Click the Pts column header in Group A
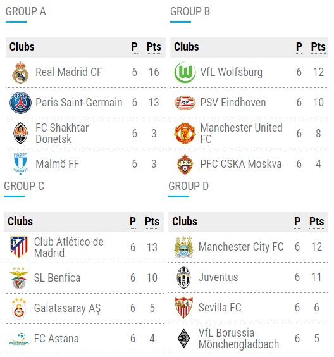334x357 pixels. coord(154,47)
